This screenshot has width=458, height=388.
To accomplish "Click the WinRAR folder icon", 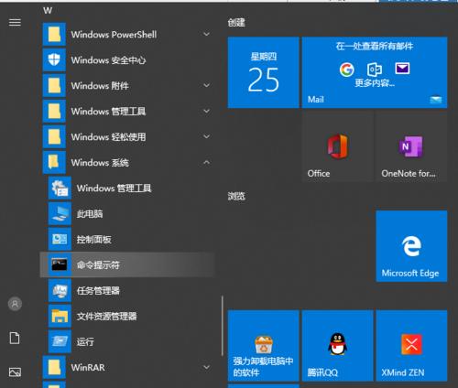I will [x=54, y=367].
